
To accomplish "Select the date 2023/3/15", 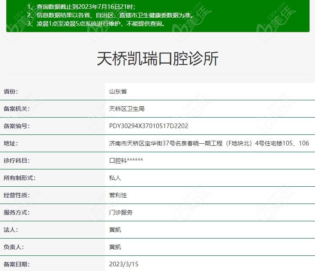I will 124,264.
